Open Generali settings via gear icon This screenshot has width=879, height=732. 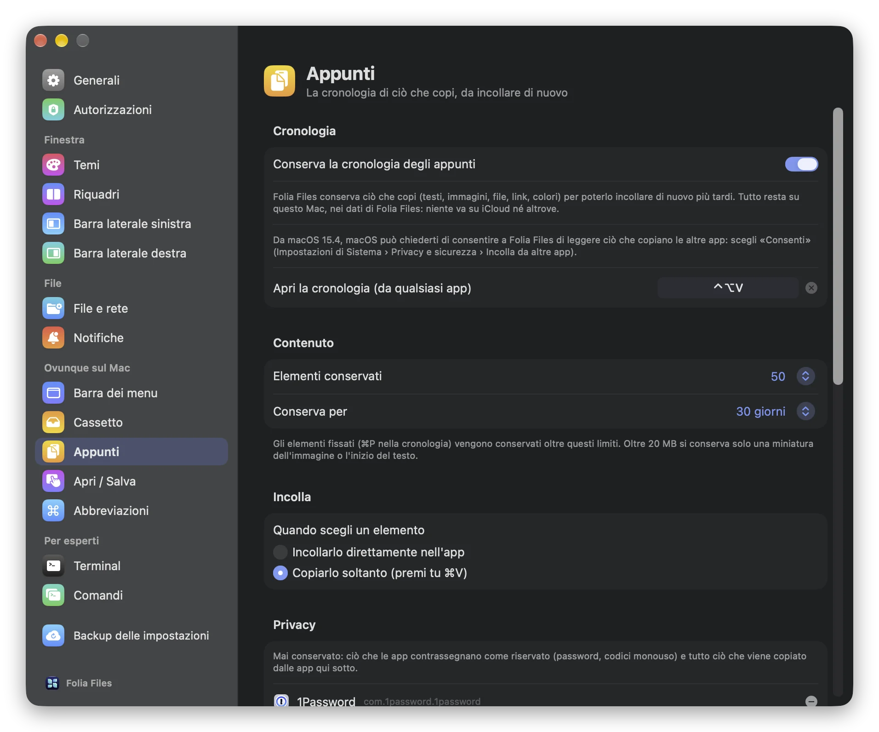click(53, 80)
